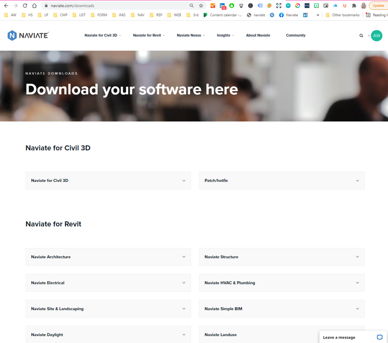
Task: Open Naviate Nexus nav menu
Action: (191, 35)
